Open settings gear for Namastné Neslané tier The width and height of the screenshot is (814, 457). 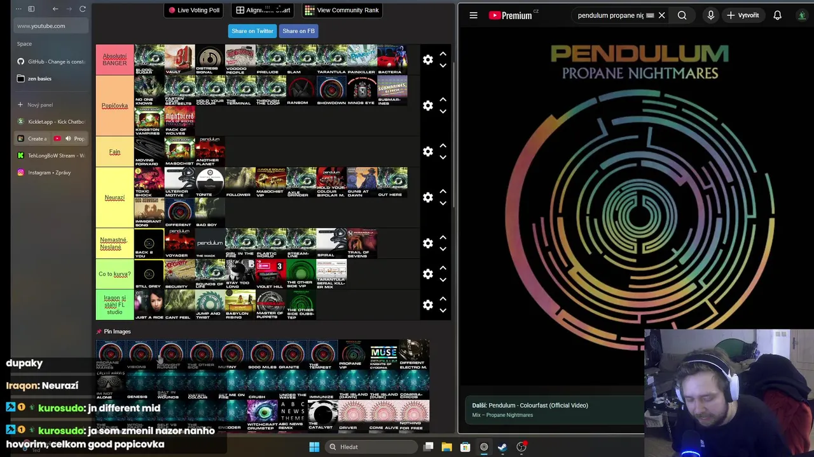(428, 243)
